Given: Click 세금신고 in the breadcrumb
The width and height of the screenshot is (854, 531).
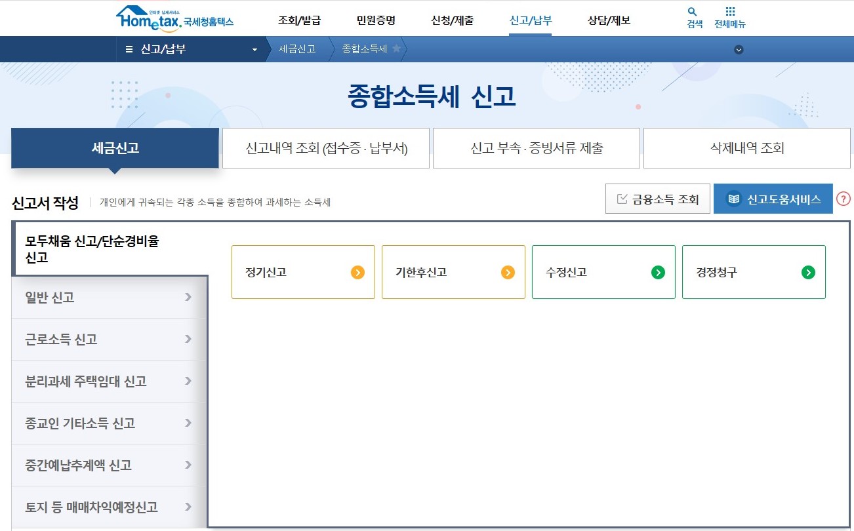Looking at the screenshot, I should (297, 49).
